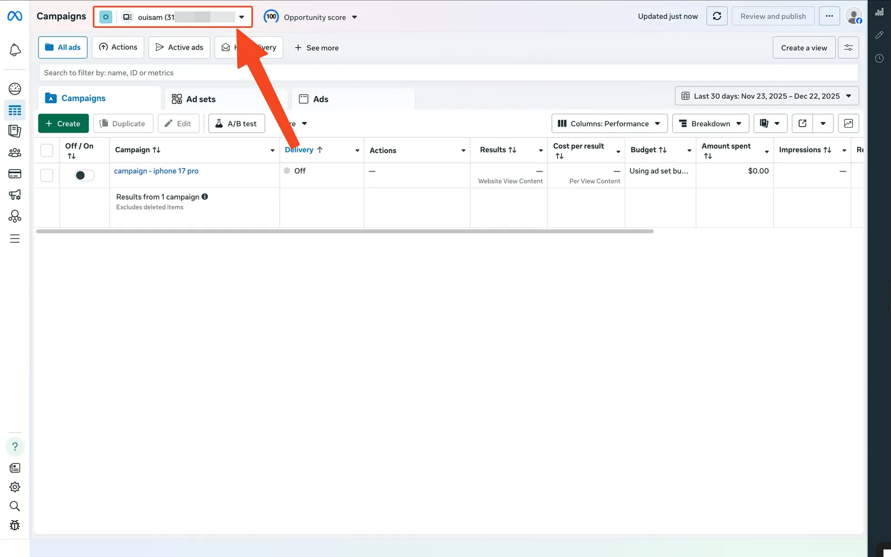Screen dimensions: 891x557
Task: Open the All tools hamburger menu icon
Action: point(15,238)
